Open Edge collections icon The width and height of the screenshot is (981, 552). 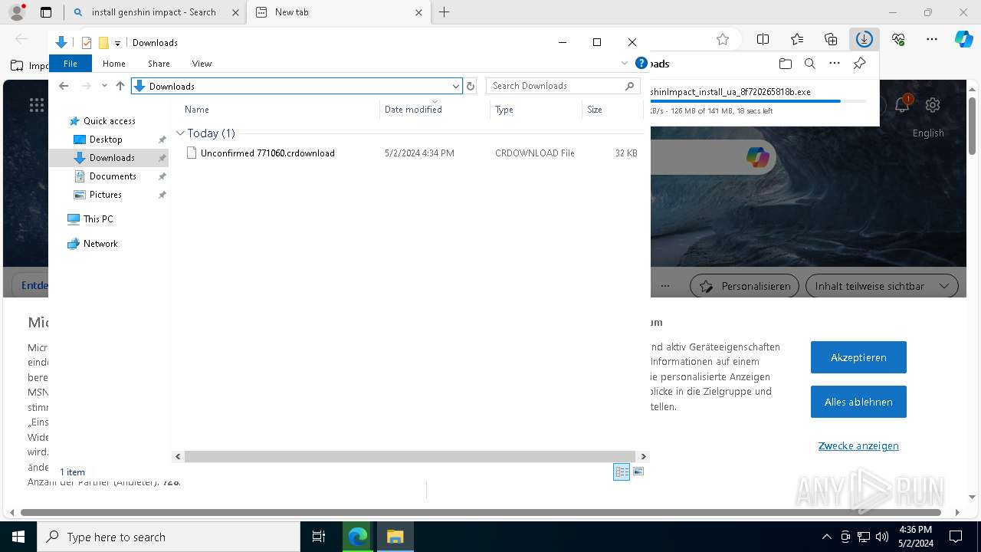pos(831,40)
